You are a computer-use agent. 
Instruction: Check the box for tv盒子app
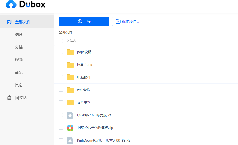click(x=61, y=65)
